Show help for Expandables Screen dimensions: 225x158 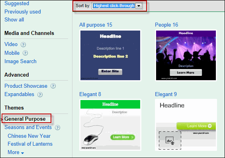pyautogui.click(x=40, y=94)
